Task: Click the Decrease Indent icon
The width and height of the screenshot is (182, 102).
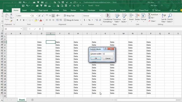Action: click(x=57, y=20)
